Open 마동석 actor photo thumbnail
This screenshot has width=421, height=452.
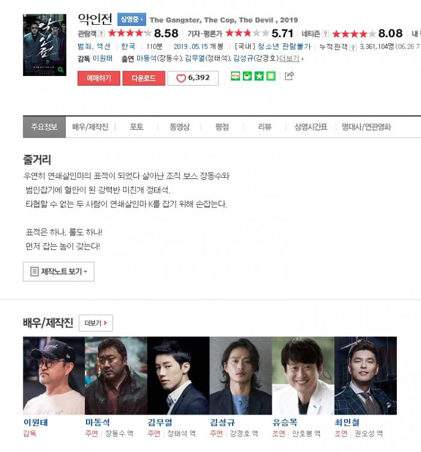tap(116, 375)
